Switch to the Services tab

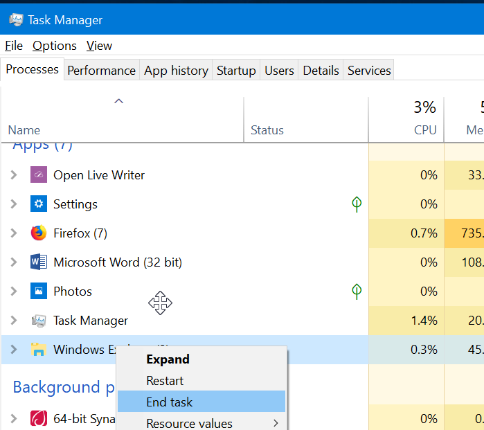369,71
